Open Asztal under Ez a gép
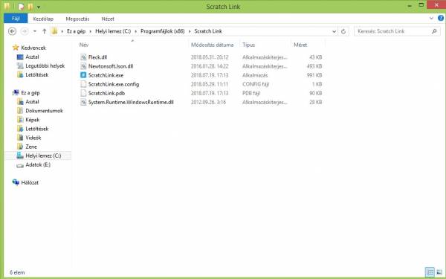This screenshot has height=279, width=446. pyautogui.click(x=32, y=102)
